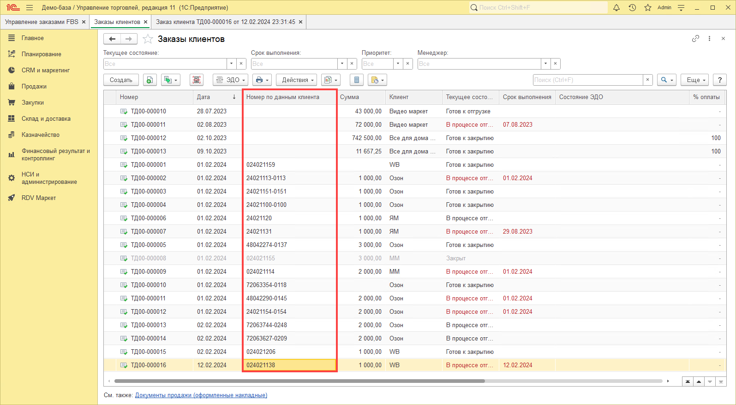Open the 1C main menu hamburger icon
736x405 pixels.
[30, 8]
